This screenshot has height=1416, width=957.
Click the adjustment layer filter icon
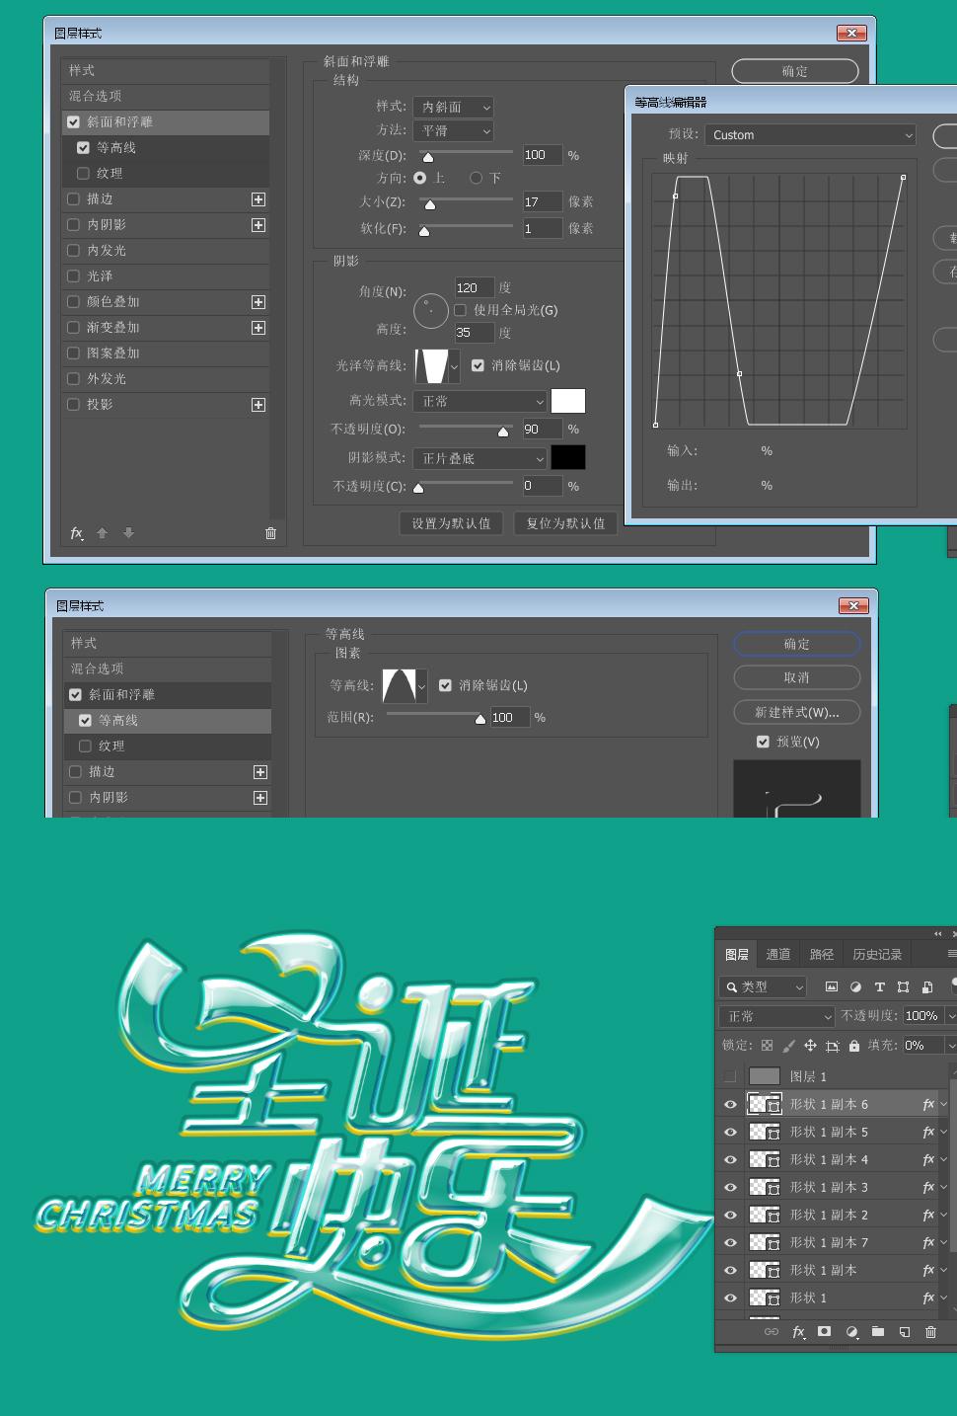(x=855, y=986)
